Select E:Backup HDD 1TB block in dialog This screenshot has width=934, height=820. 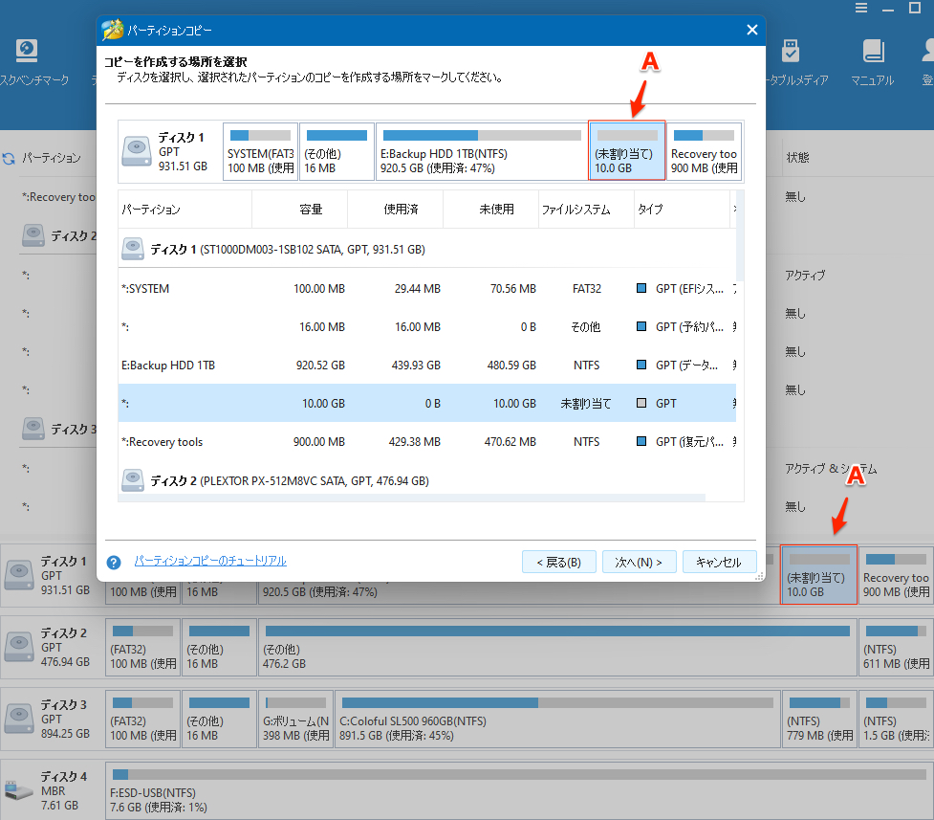click(481, 151)
